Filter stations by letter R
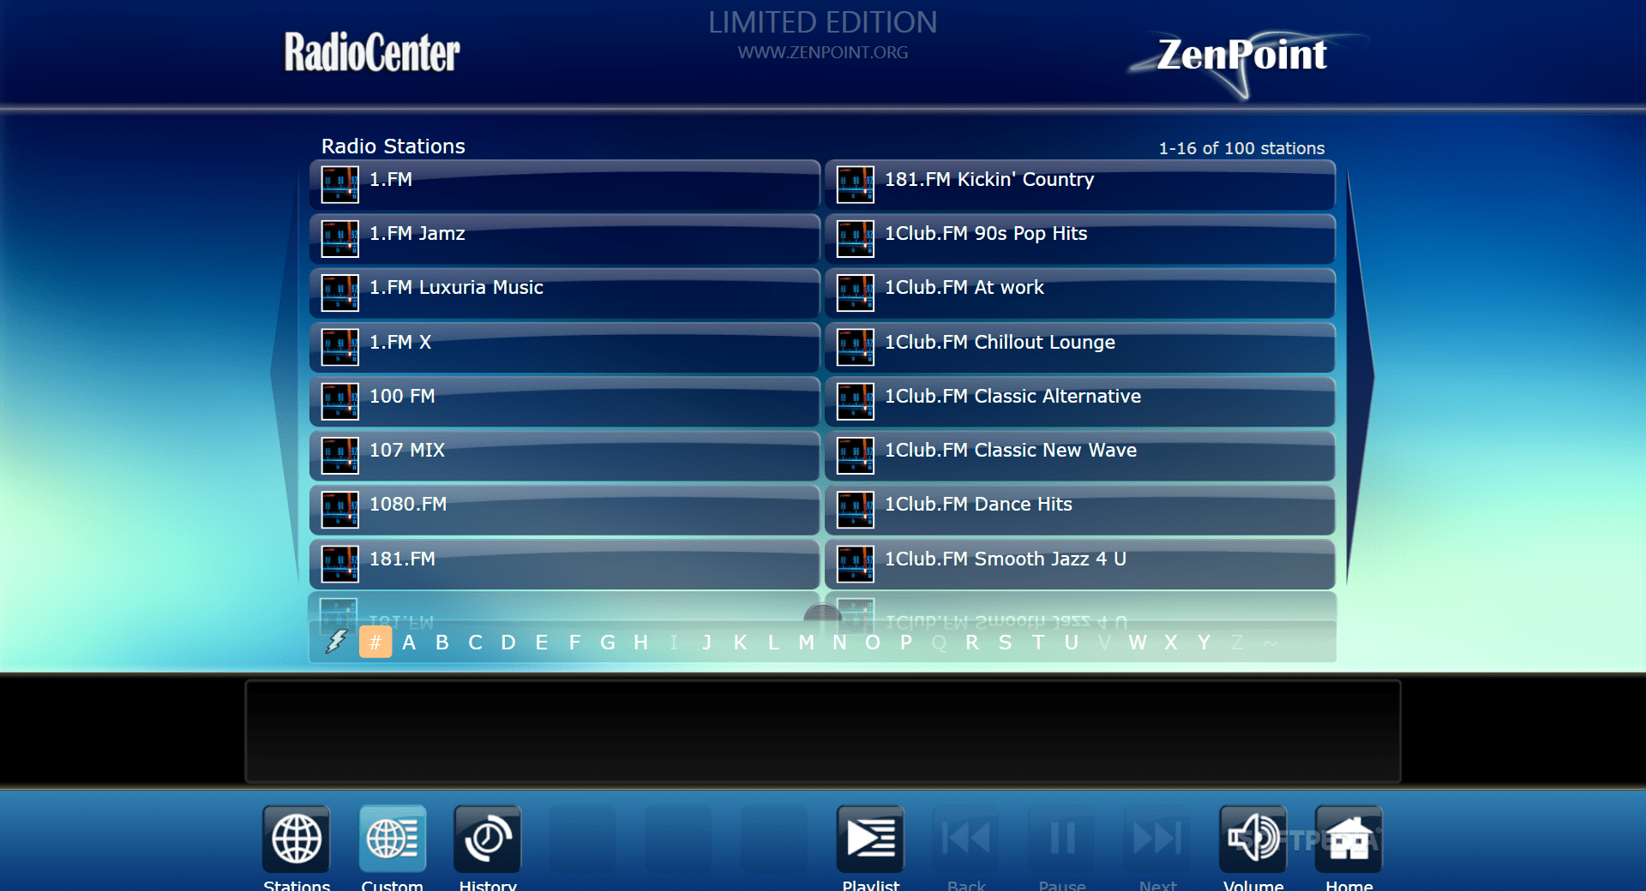1646x891 pixels. (x=972, y=643)
